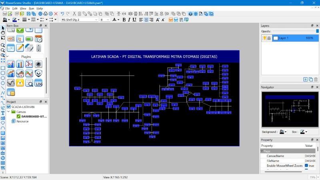Viewport: 320px width, 180px height.
Task: Select DASHBOARD-UTAMA in Project tree
Action: [34, 116]
